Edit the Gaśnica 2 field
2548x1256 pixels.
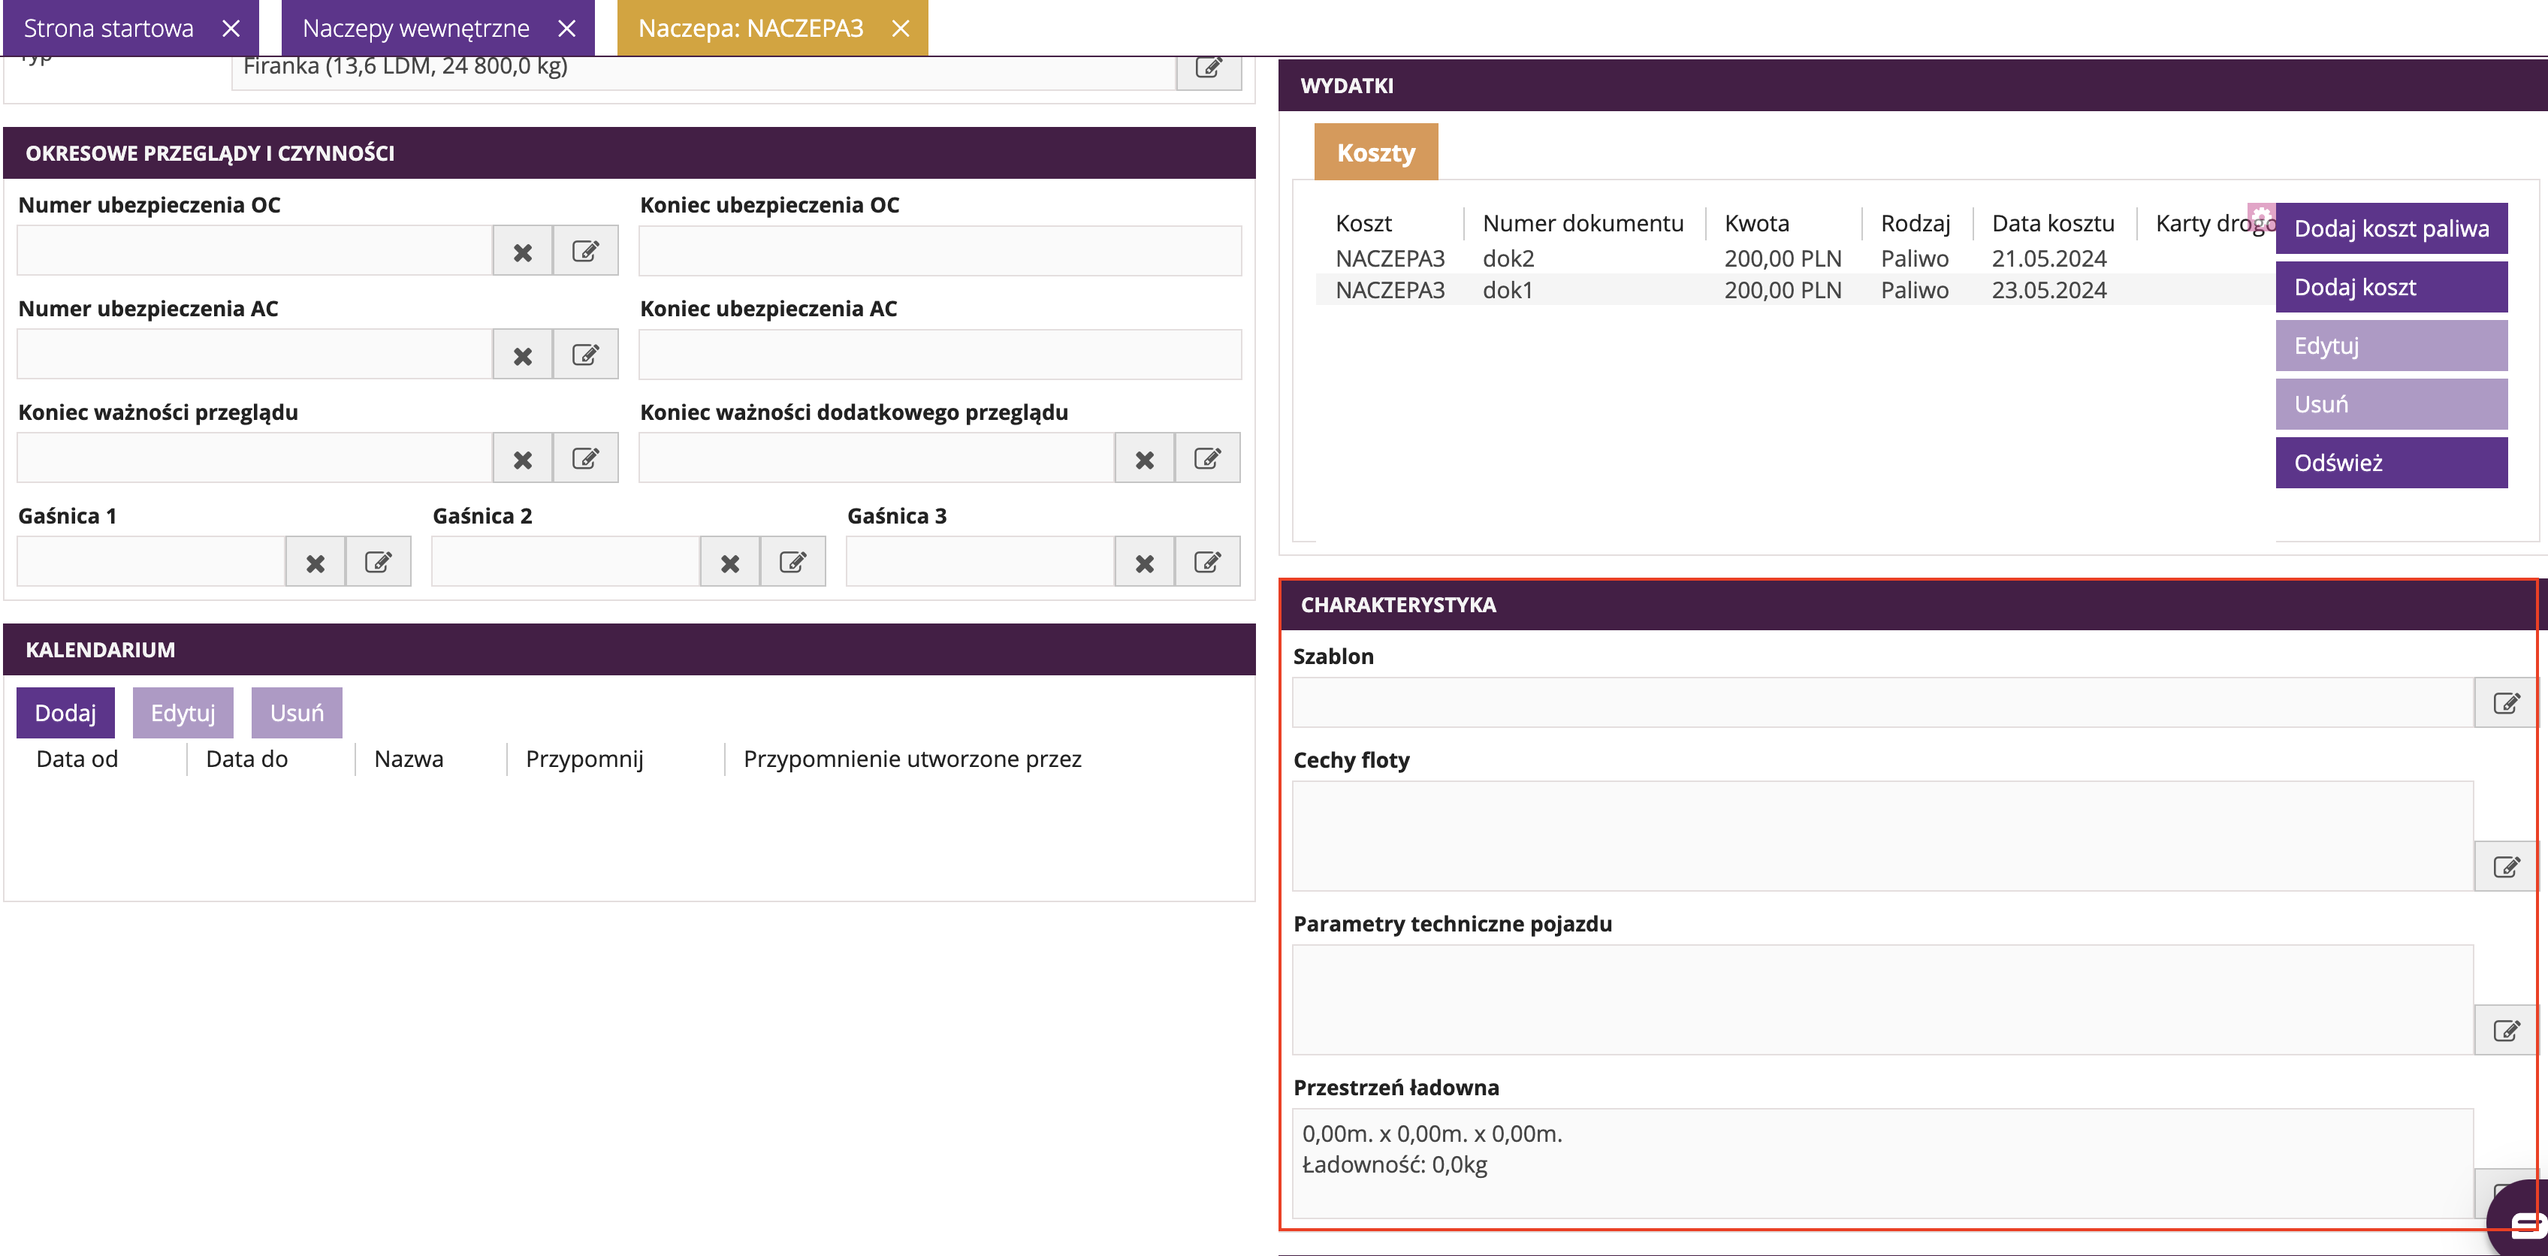click(x=792, y=563)
